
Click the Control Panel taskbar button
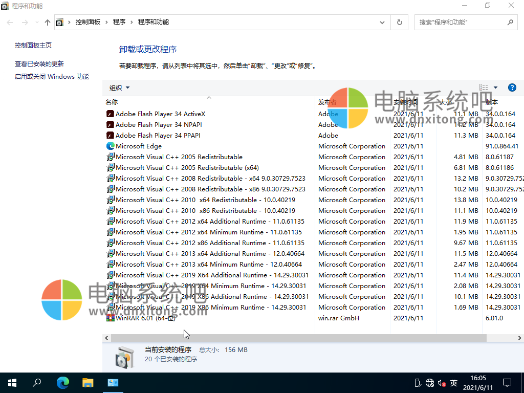[113, 383]
